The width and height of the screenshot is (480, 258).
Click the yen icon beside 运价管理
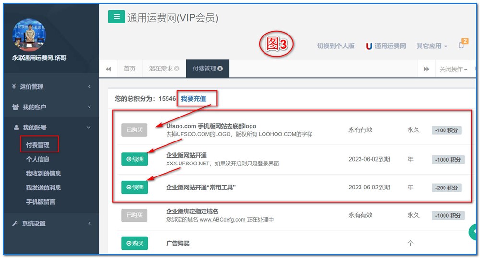coord(14,86)
